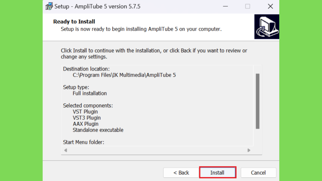Click the Install button
This screenshot has height=181, width=322.
click(218, 173)
